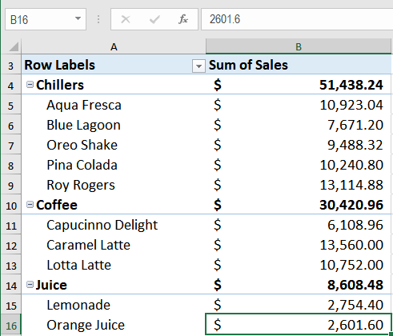Image resolution: width=393 pixels, height=336 pixels.
Task: Select row 10 header
Action: 11,206
